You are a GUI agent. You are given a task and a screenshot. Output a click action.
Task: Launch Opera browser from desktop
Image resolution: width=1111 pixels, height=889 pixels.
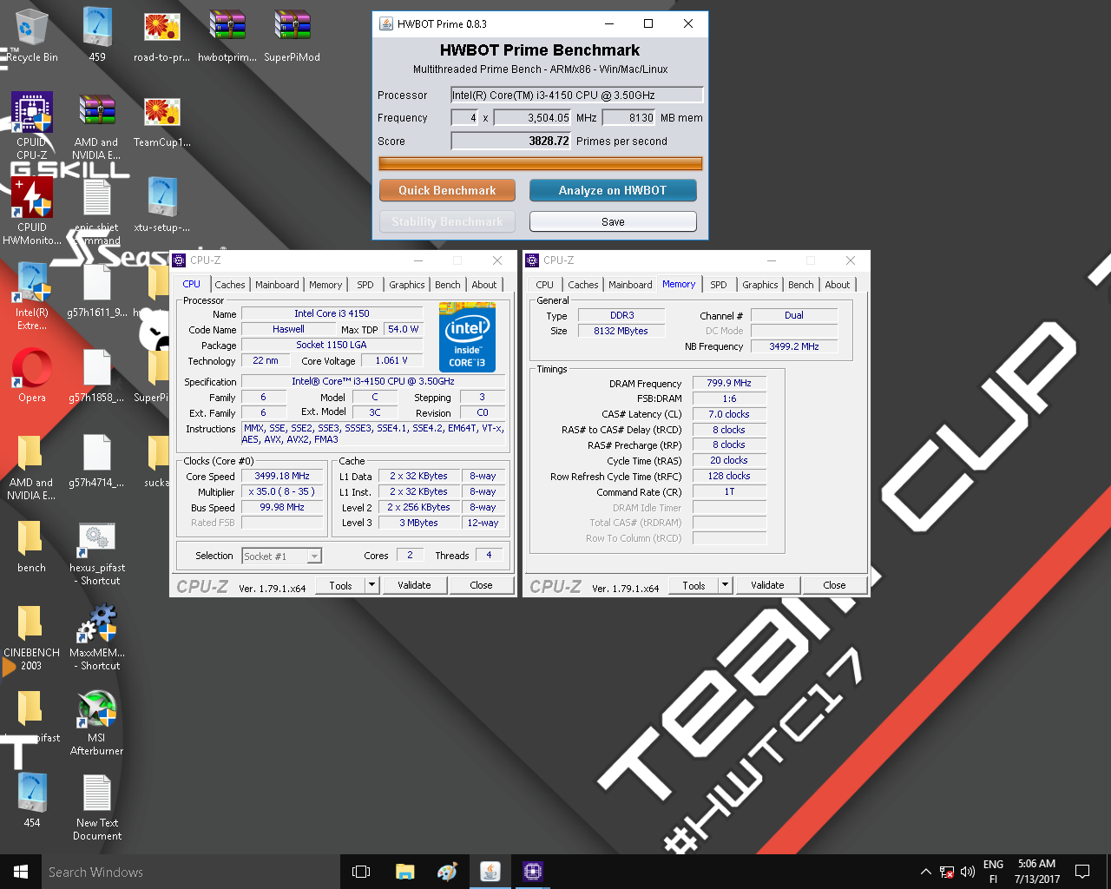(32, 375)
